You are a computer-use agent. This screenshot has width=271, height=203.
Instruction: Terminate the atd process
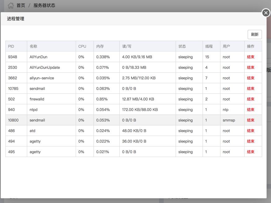(251, 131)
